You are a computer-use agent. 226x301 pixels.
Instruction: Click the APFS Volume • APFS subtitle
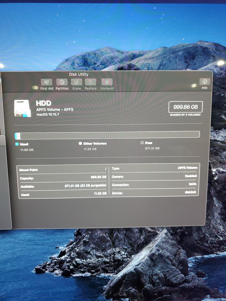click(x=55, y=109)
